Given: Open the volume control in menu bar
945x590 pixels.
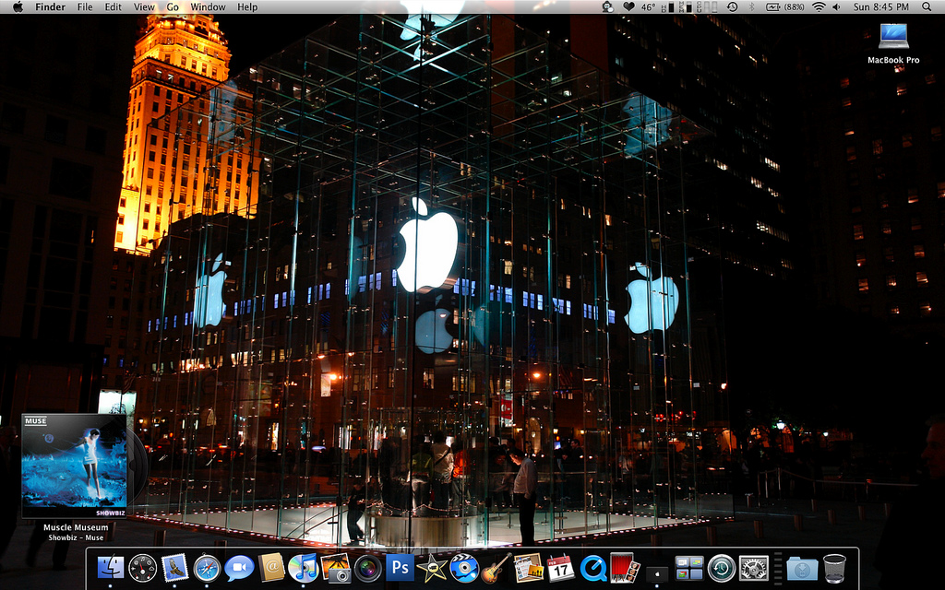Looking at the screenshot, I should pos(836,6).
